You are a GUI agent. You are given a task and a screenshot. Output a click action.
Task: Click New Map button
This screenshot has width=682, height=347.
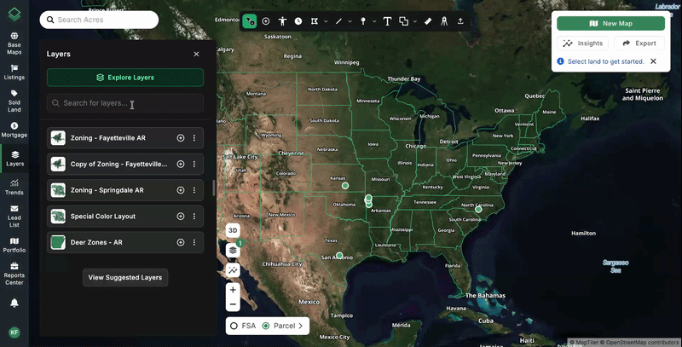[x=610, y=24]
